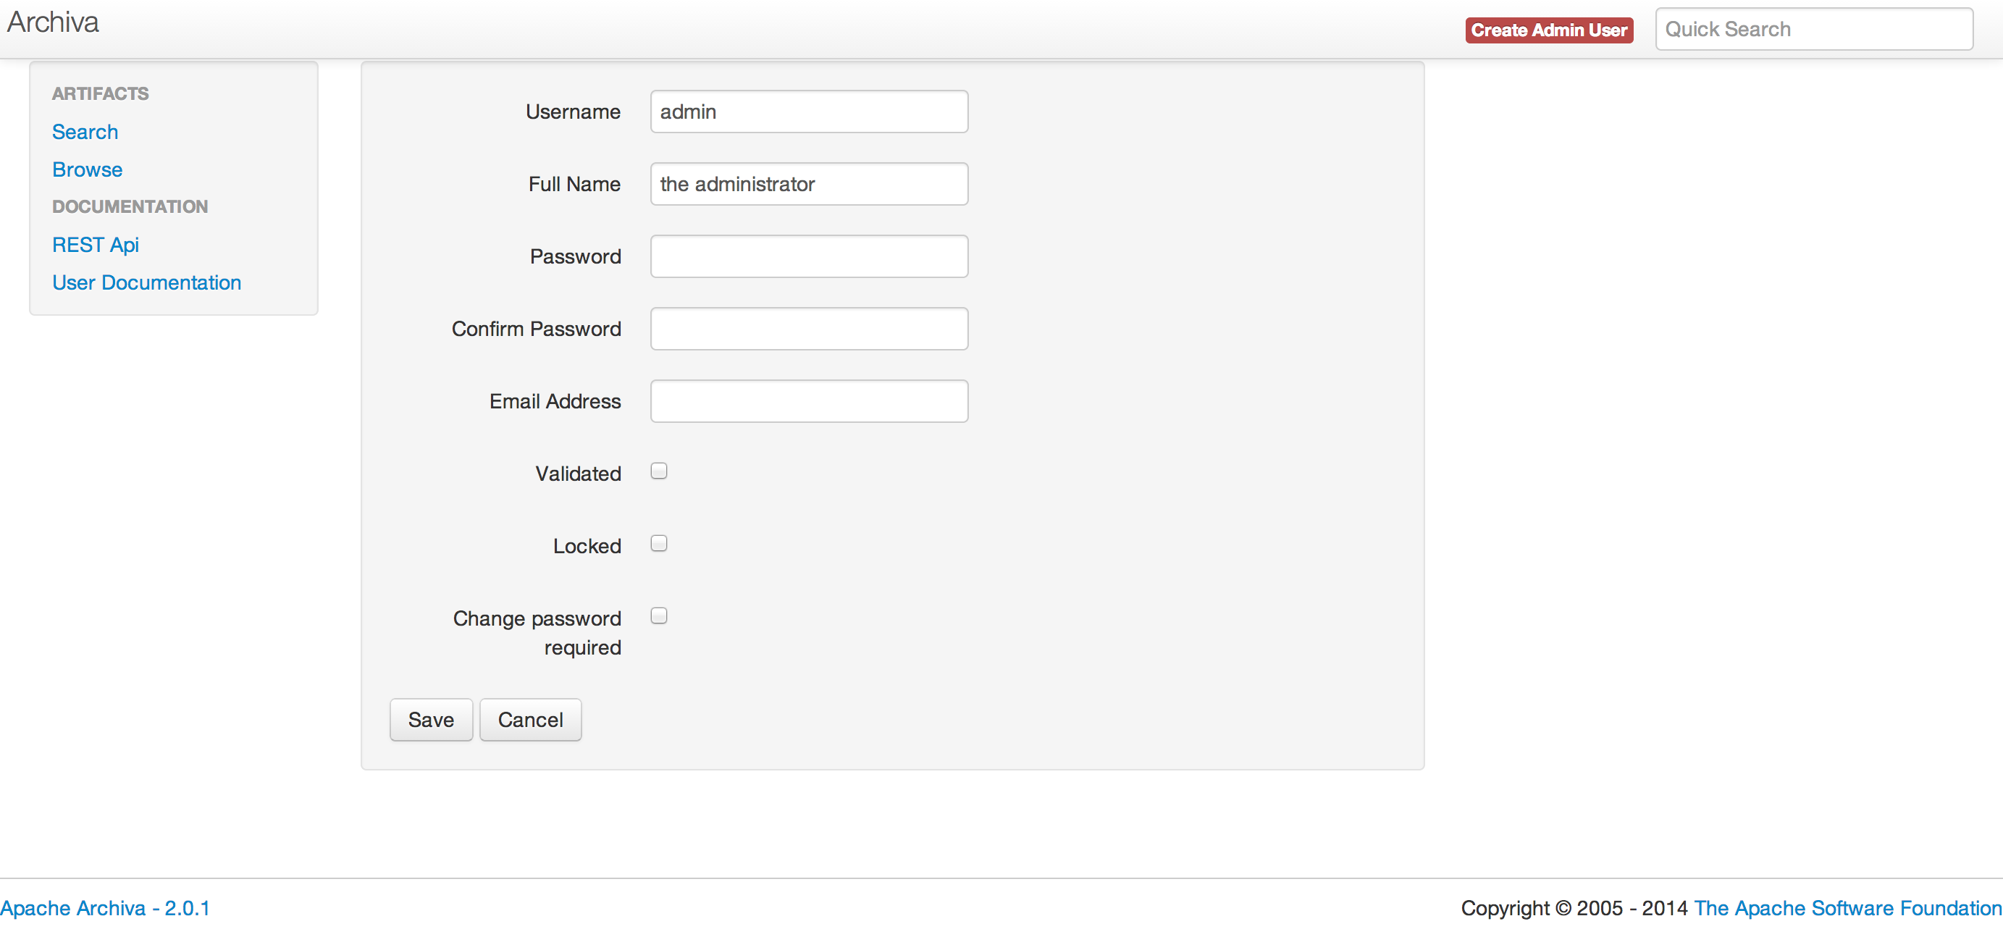Image resolution: width=2003 pixels, height=937 pixels.
Task: Open the REST Api documentation link
Action: pyautogui.click(x=96, y=245)
